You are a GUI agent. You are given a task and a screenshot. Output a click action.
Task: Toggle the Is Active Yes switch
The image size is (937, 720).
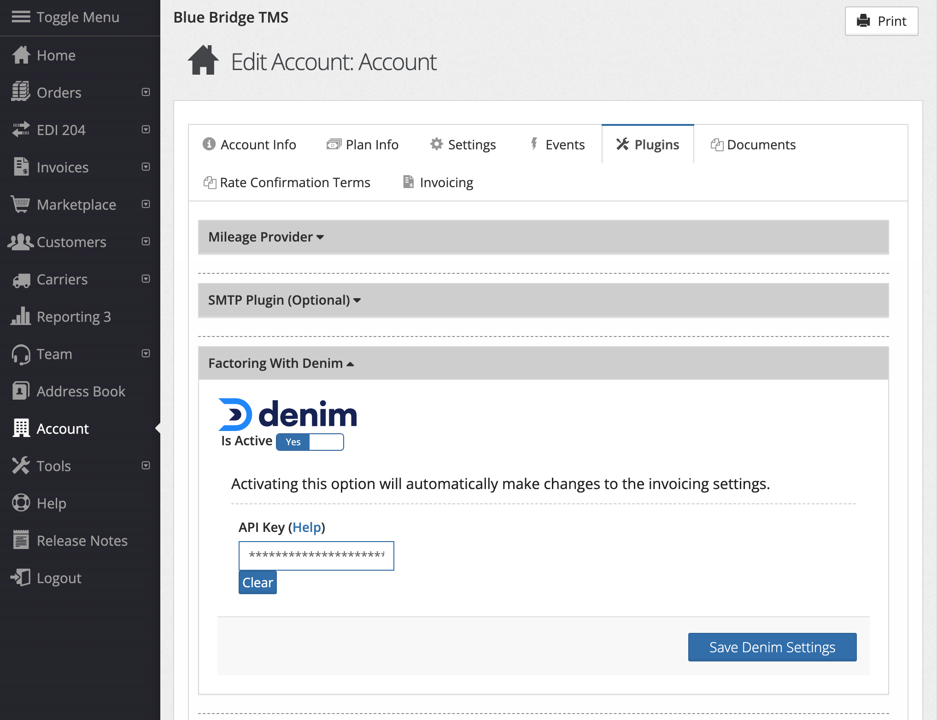point(310,442)
